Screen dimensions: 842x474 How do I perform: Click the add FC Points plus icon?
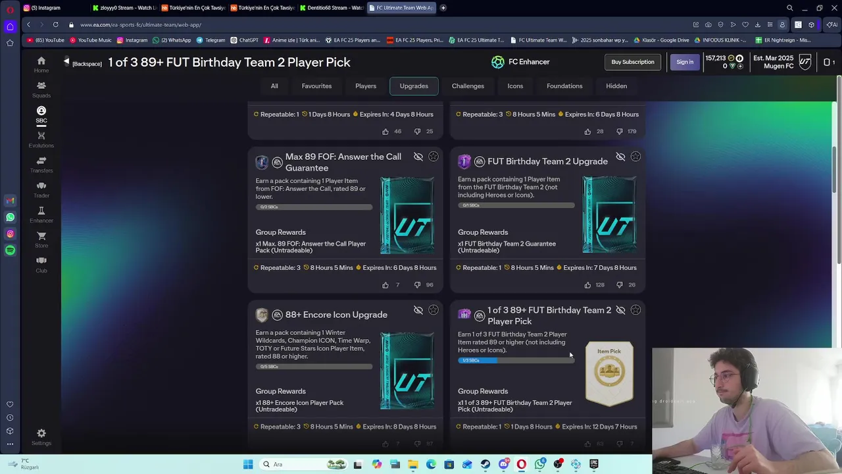click(739, 66)
